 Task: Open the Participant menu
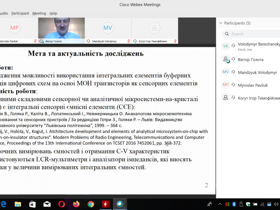click(20, 13)
